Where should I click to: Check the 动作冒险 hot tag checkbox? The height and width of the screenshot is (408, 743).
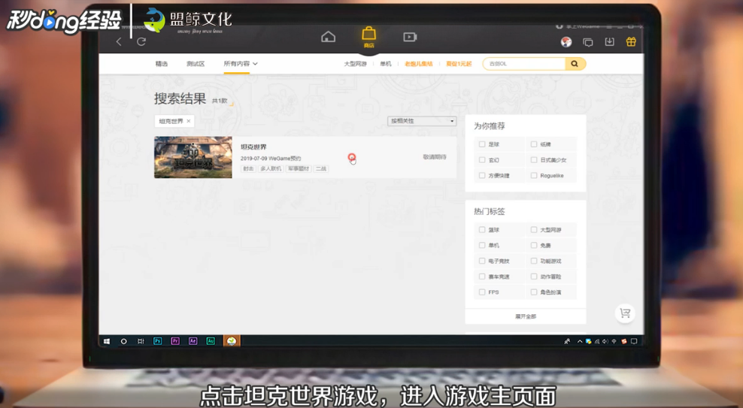pyautogui.click(x=533, y=277)
